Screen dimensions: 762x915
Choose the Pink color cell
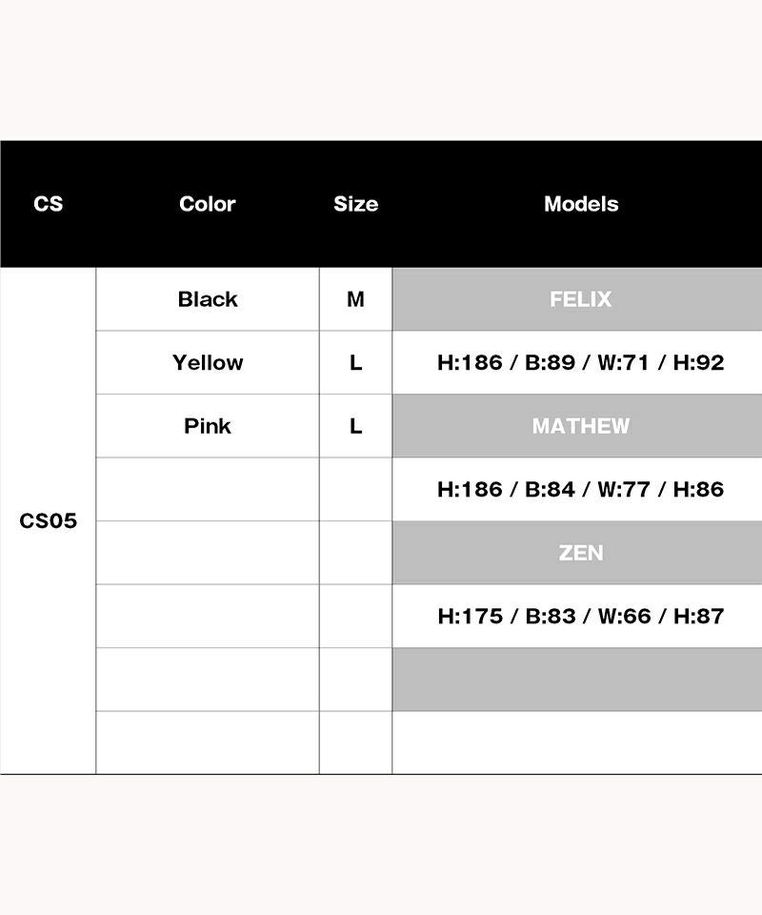(x=207, y=426)
